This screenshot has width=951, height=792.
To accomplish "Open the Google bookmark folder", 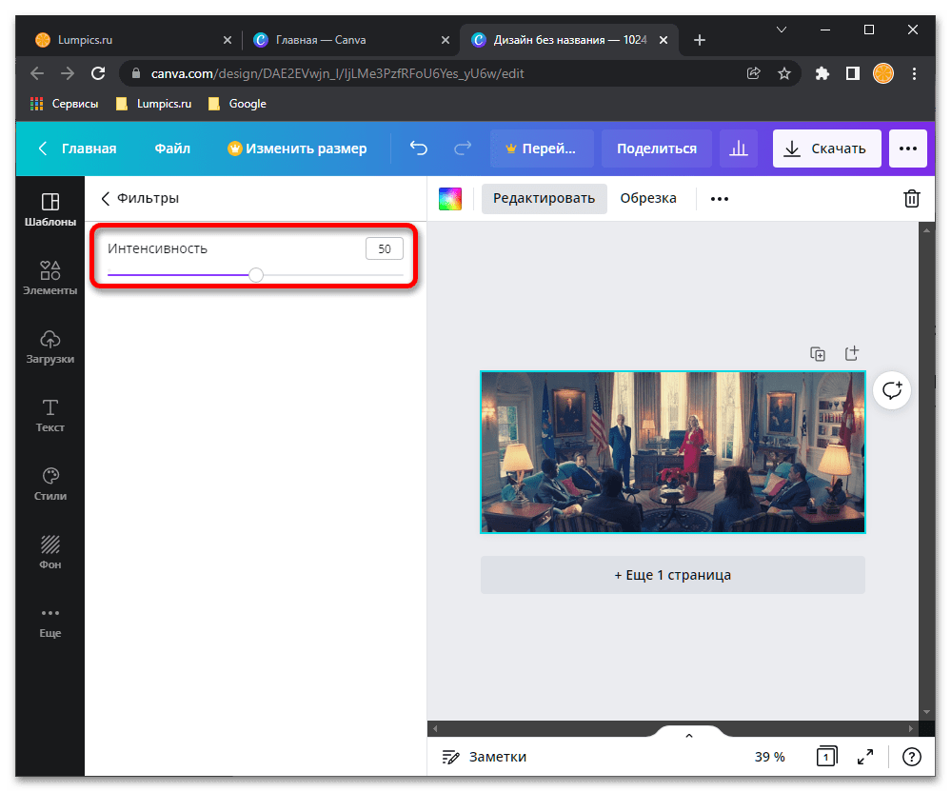I will tap(237, 104).
